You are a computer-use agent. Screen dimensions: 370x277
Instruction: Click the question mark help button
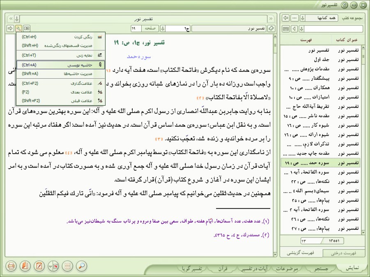[x=344, y=5]
